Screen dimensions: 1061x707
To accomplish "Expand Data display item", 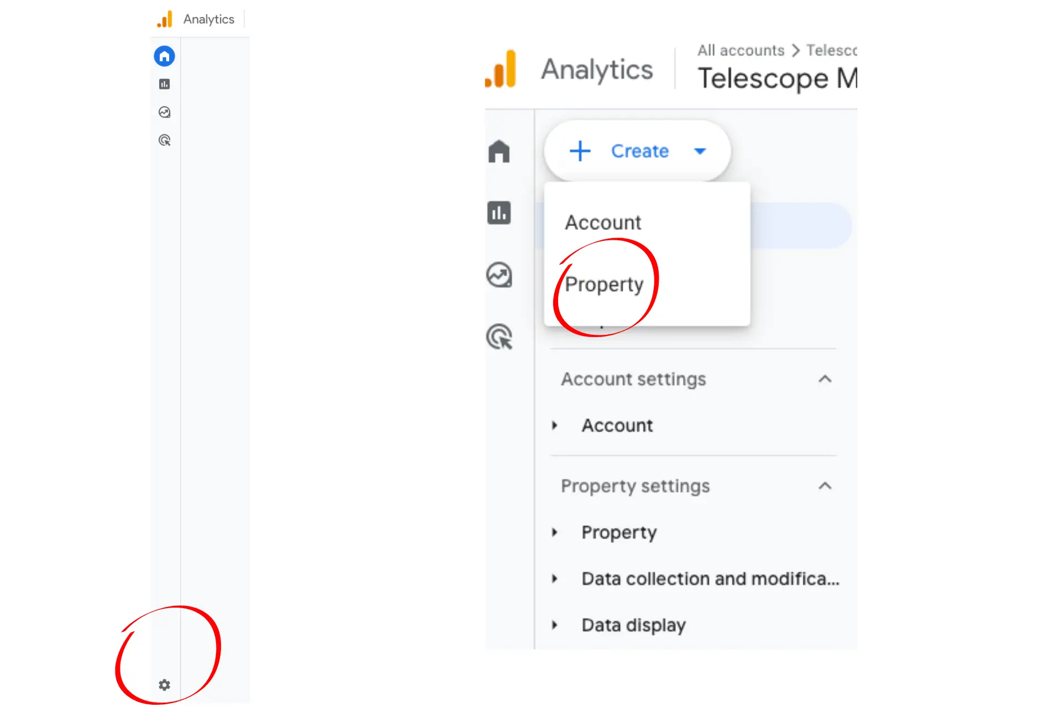I will point(555,625).
